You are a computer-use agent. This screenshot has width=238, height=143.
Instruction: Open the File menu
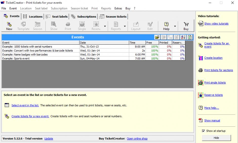[x=4, y=9]
